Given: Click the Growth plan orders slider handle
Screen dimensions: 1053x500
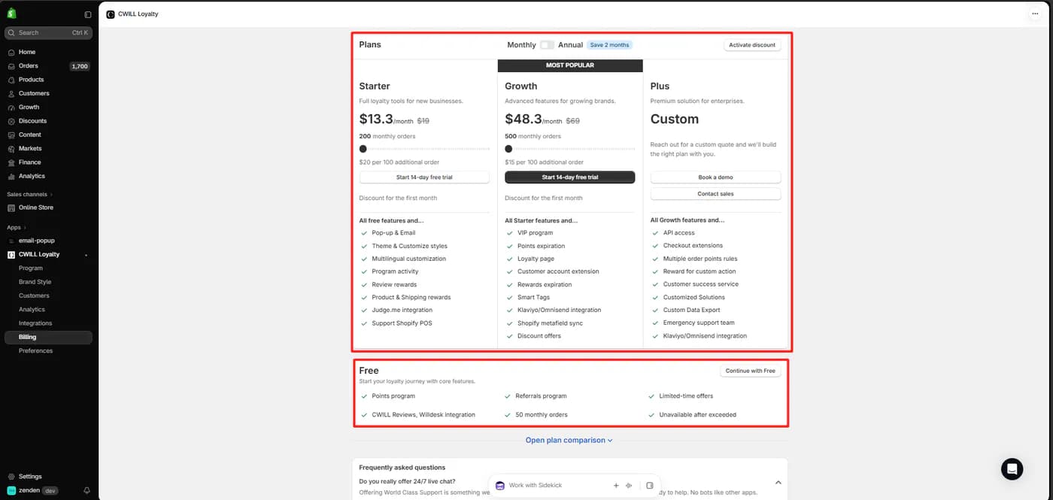Looking at the screenshot, I should coord(508,149).
